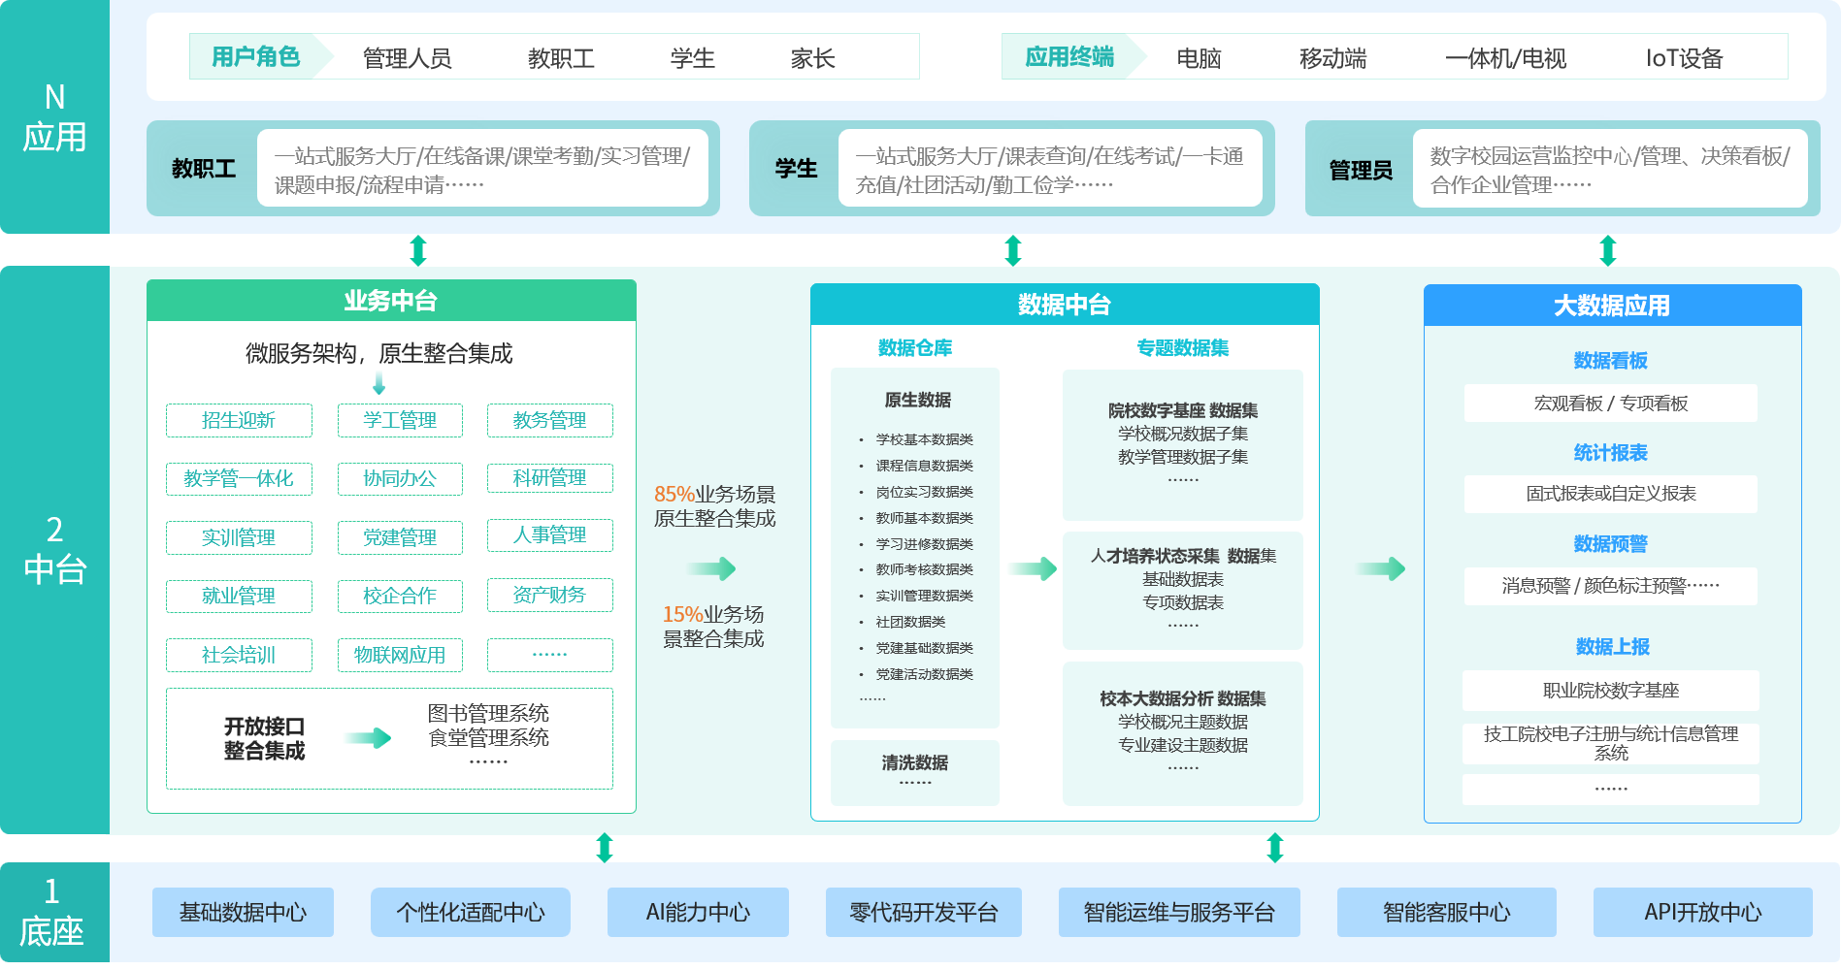Select the 用户角色 tab

pyautogui.click(x=255, y=56)
